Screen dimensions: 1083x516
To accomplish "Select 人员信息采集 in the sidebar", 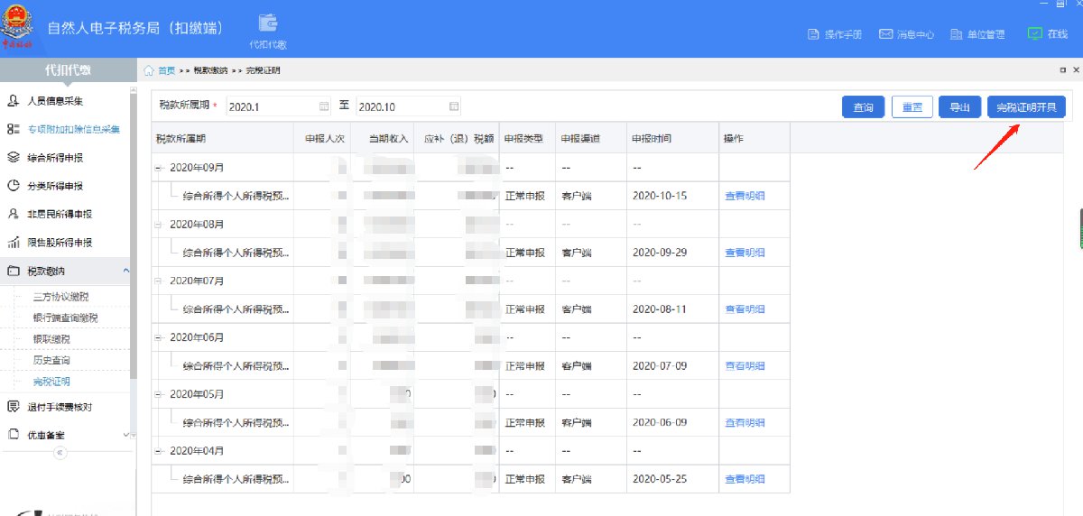I will coord(55,101).
